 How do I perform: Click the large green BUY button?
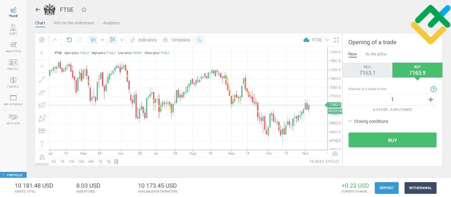coord(392,140)
